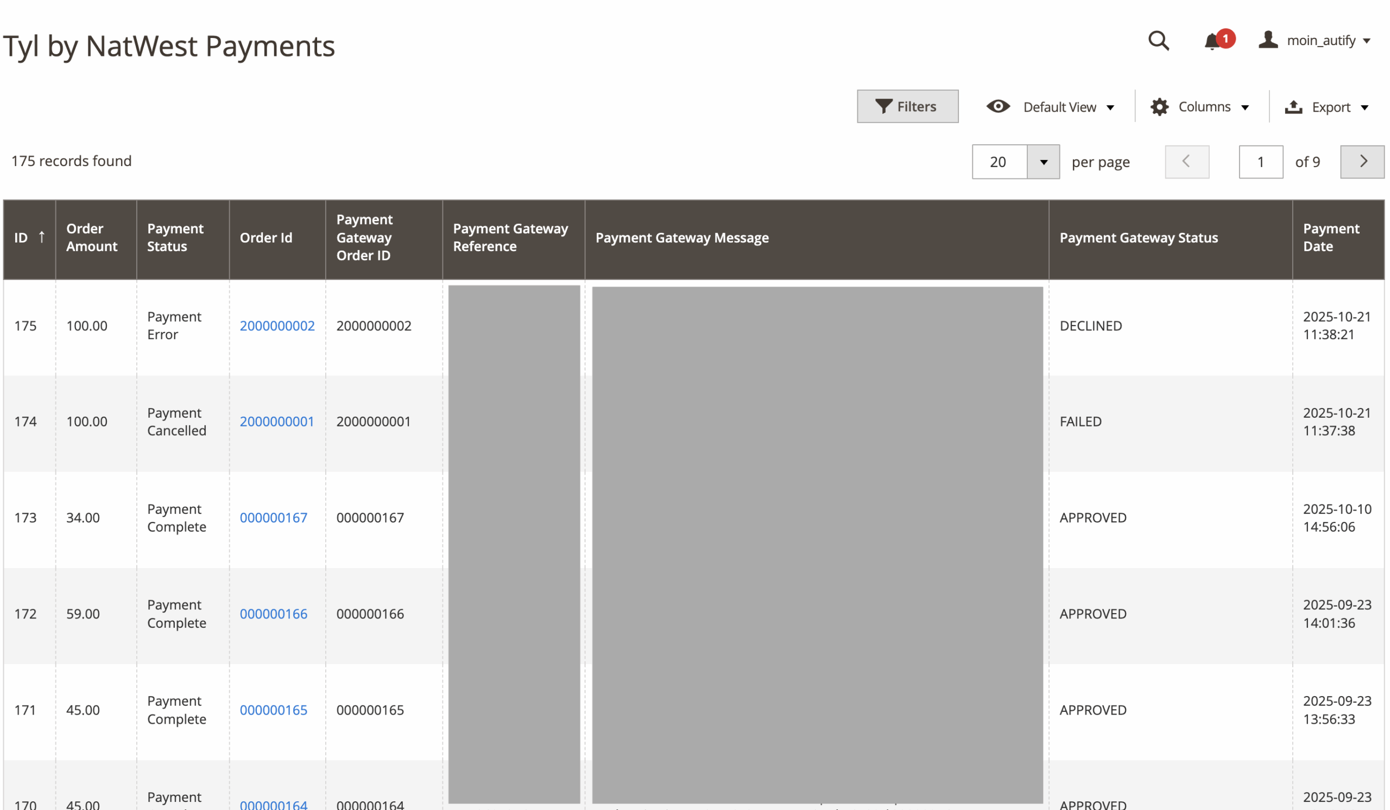This screenshot has height=810, width=1390.
Task: Click the search magnifier icon
Action: (x=1158, y=41)
